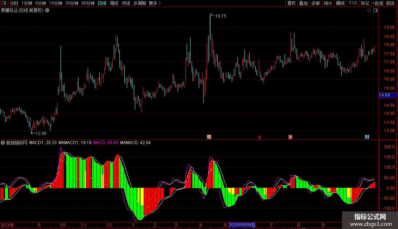Click the 2024年 label on time axis

click(7, 225)
